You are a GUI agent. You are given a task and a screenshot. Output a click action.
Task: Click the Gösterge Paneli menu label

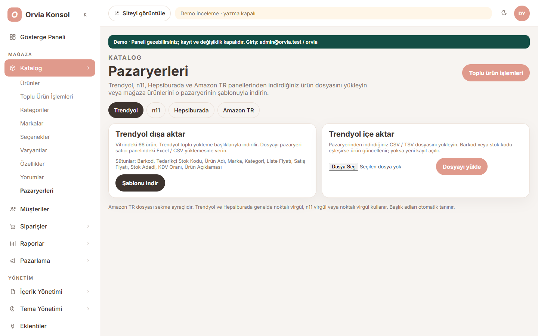click(43, 37)
